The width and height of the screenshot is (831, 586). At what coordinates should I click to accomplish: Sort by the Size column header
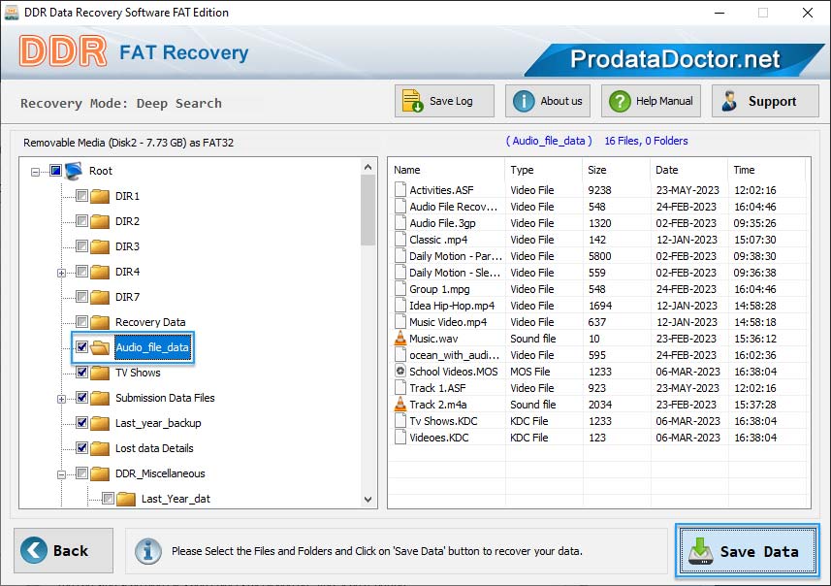[616, 170]
